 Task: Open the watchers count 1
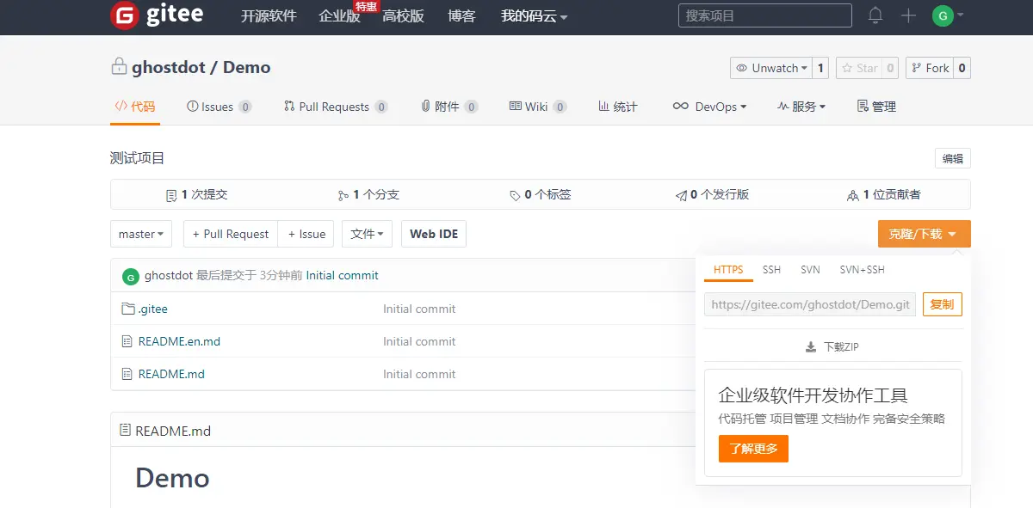[x=821, y=68]
